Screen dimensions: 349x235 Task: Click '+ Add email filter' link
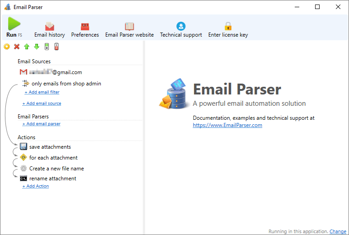(x=42, y=92)
